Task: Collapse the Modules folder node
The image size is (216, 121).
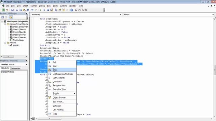Action: click(5, 43)
